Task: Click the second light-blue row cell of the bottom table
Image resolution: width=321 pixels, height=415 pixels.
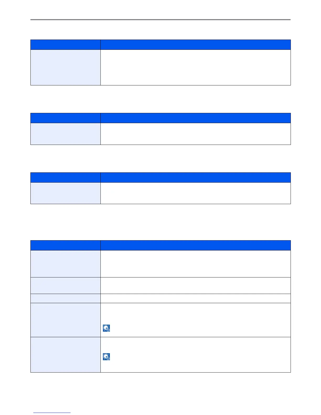Action: click(x=66, y=285)
